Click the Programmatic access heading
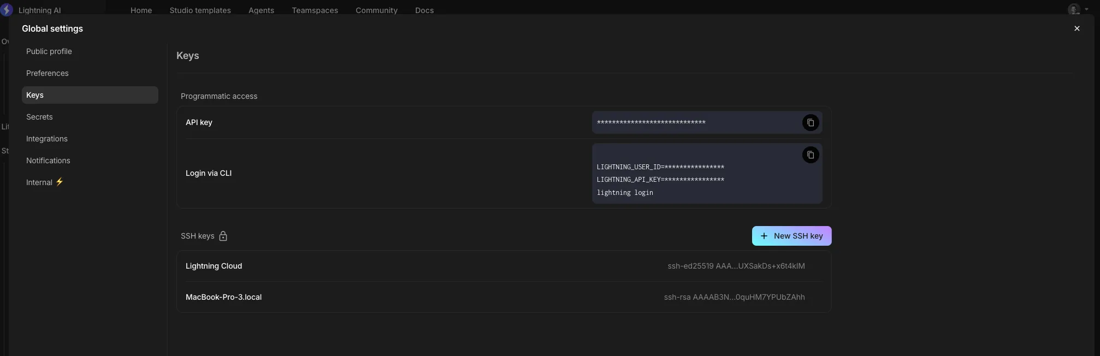The width and height of the screenshot is (1100, 356). pos(219,96)
